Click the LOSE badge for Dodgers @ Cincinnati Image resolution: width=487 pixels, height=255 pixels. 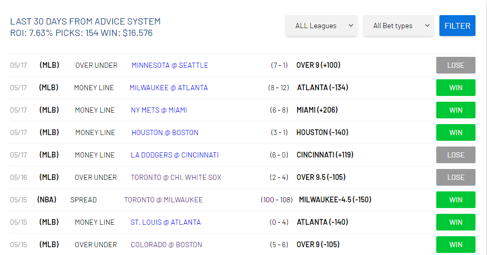pyautogui.click(x=456, y=155)
